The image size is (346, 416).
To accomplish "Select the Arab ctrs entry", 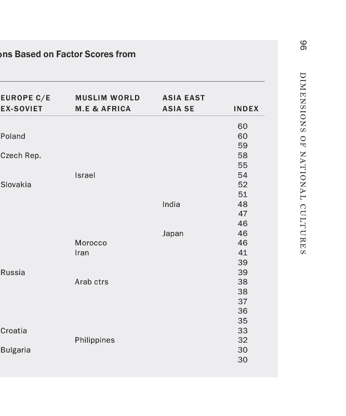I will [x=91, y=282].
